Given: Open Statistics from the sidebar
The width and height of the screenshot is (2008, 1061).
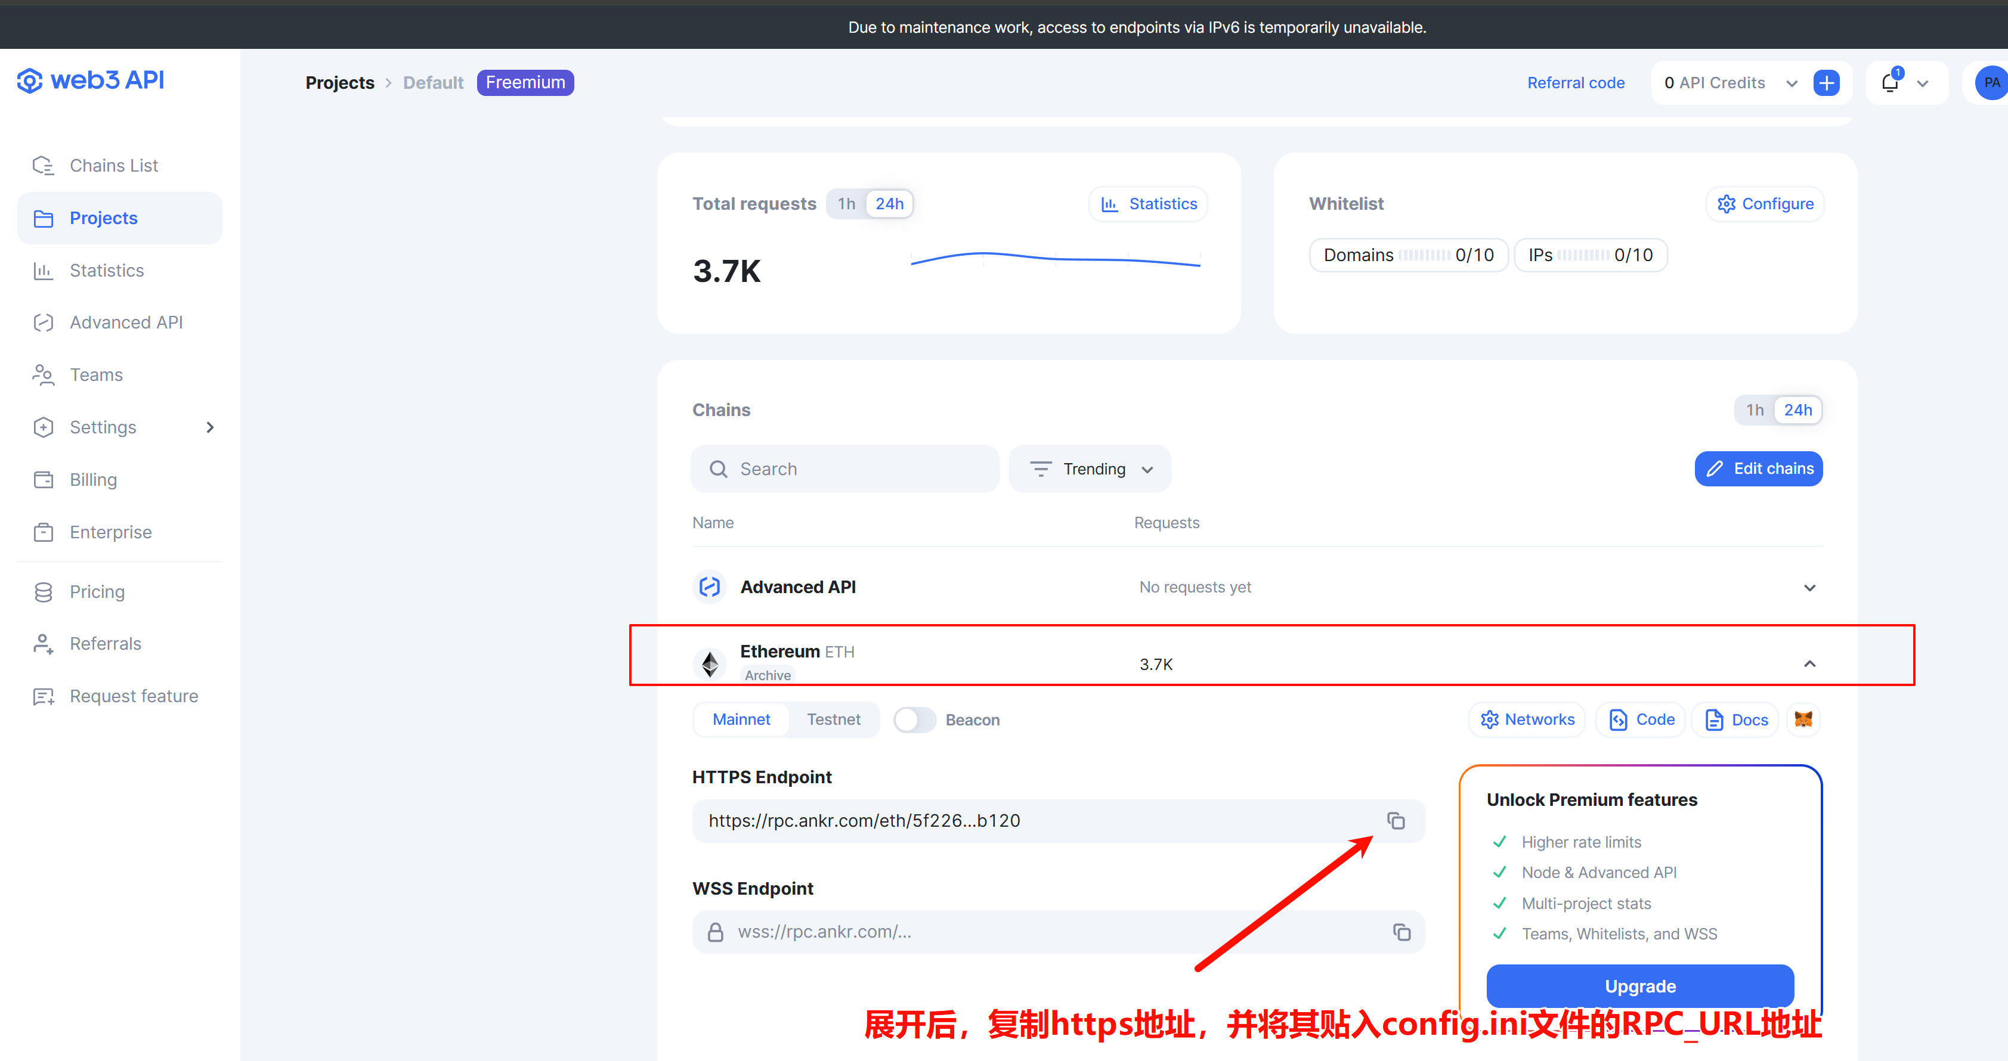Looking at the screenshot, I should point(107,270).
